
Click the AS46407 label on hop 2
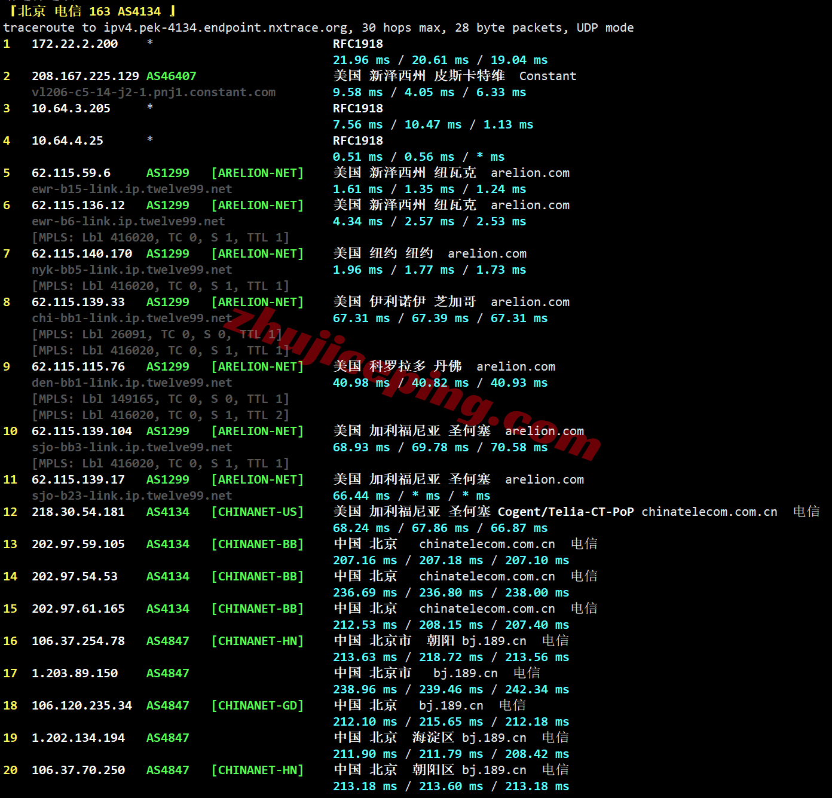(x=171, y=76)
